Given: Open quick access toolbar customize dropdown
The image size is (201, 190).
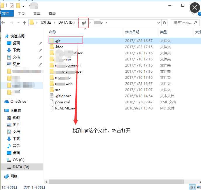Looking at the screenshot, I should pyautogui.click(x=23, y=6).
